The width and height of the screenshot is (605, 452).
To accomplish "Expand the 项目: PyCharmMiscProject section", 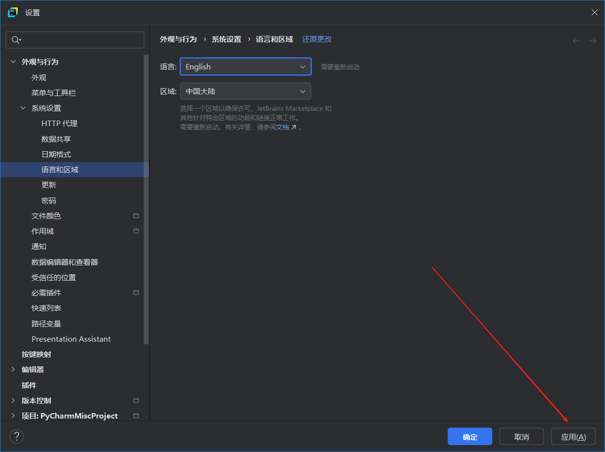I will coord(13,416).
